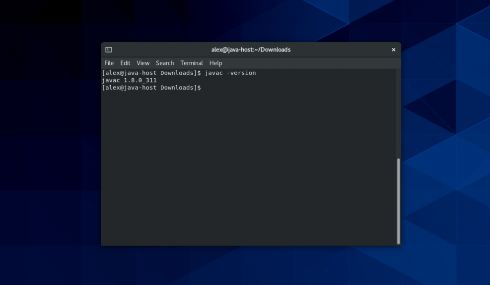Click the terminal icon in the title bar
Viewport: 490px width, 285px height.
[x=108, y=49]
